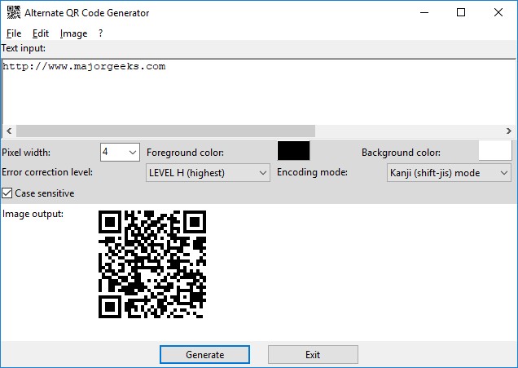Screen dimensions: 518x368
Task: Click the 'Pixel width:' label
Action: pos(26,153)
